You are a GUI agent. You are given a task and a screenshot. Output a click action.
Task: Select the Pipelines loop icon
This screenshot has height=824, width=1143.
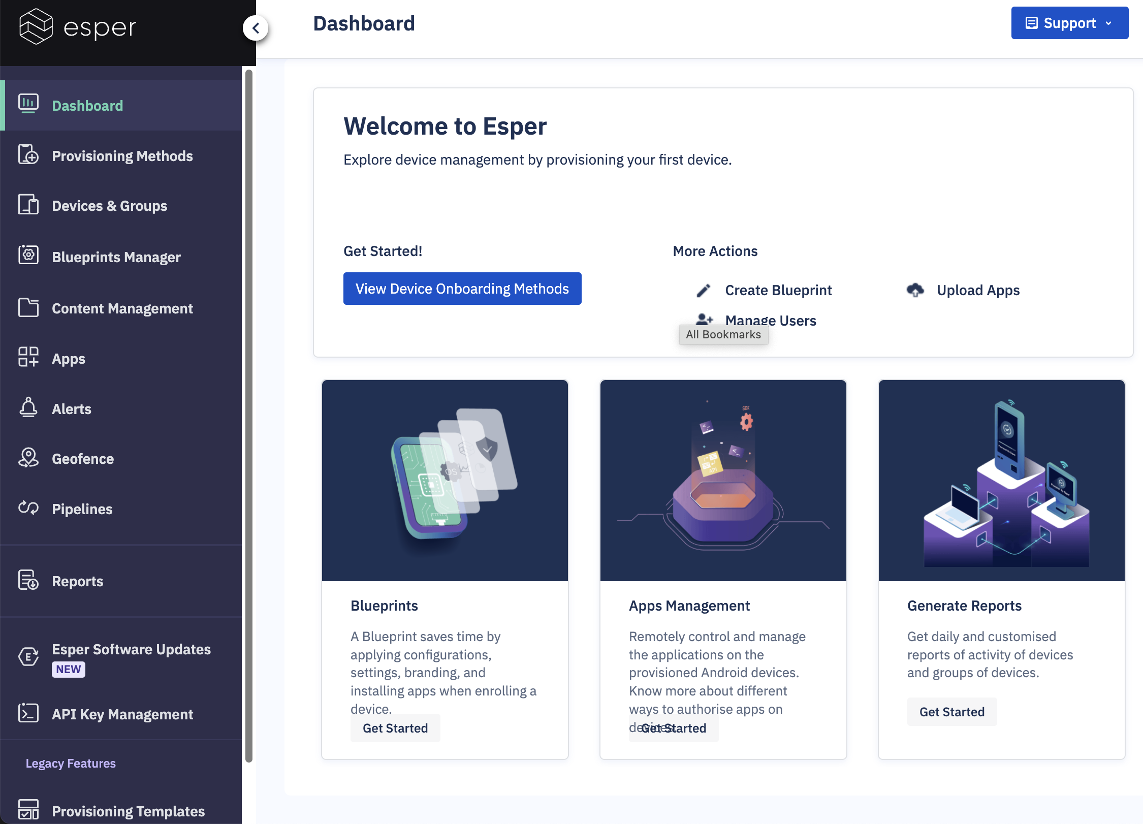tap(28, 508)
